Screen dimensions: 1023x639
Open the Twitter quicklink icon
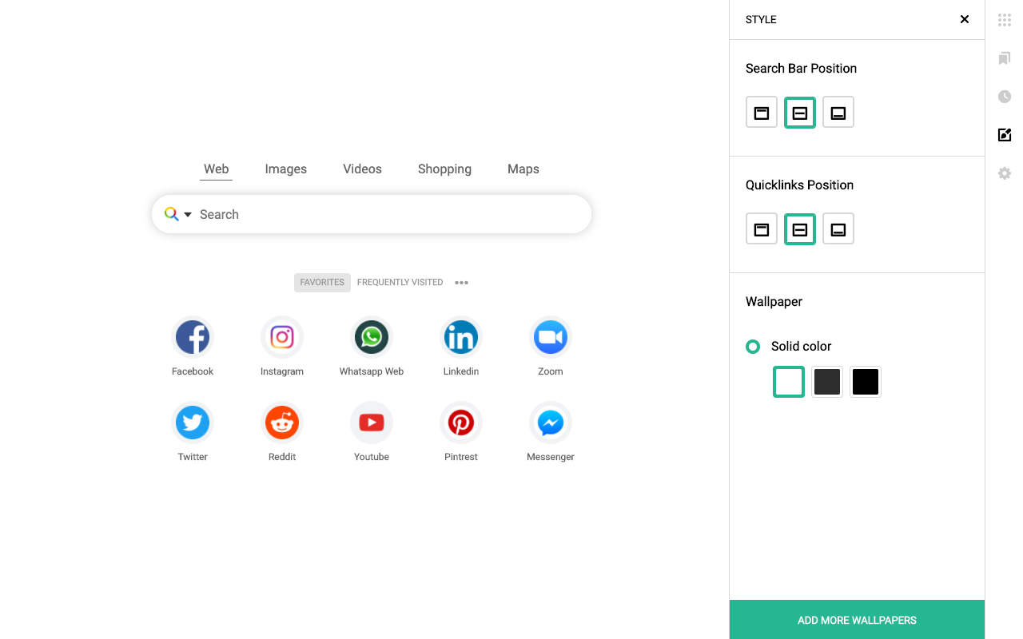pos(193,423)
